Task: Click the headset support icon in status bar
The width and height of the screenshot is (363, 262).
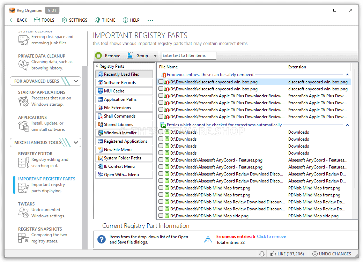Action: 262,254
